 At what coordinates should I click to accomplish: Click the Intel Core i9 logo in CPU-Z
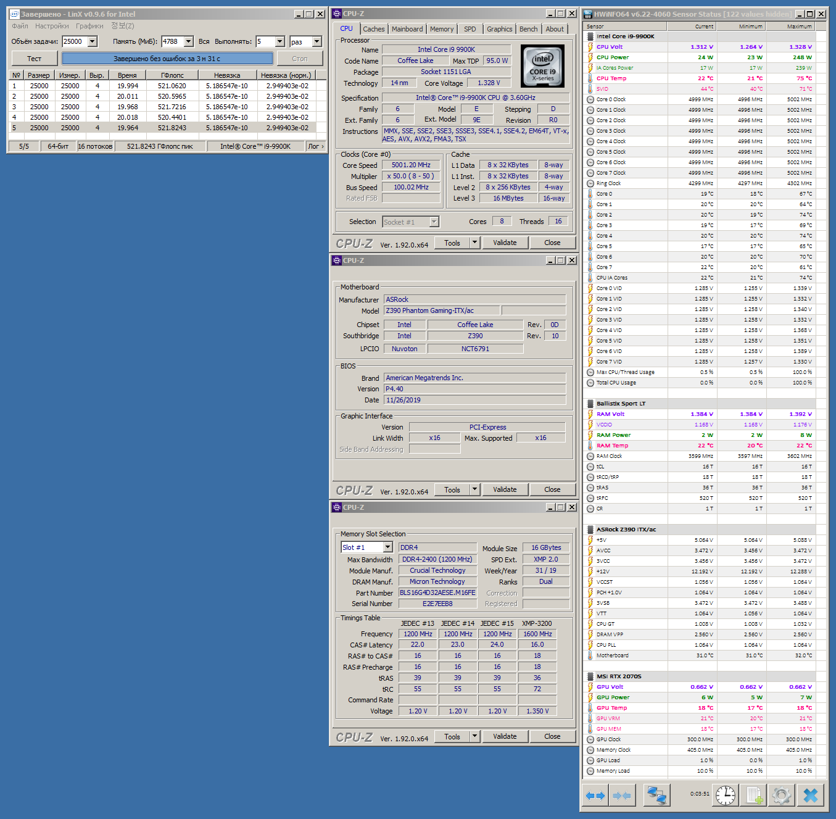click(x=542, y=65)
